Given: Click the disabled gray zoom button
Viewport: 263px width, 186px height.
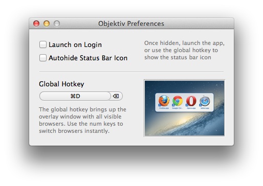Looking at the screenshot, I should [x=57, y=24].
